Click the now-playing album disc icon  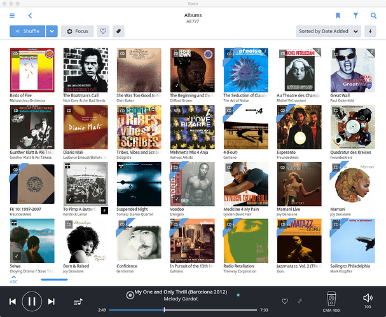click(130, 295)
